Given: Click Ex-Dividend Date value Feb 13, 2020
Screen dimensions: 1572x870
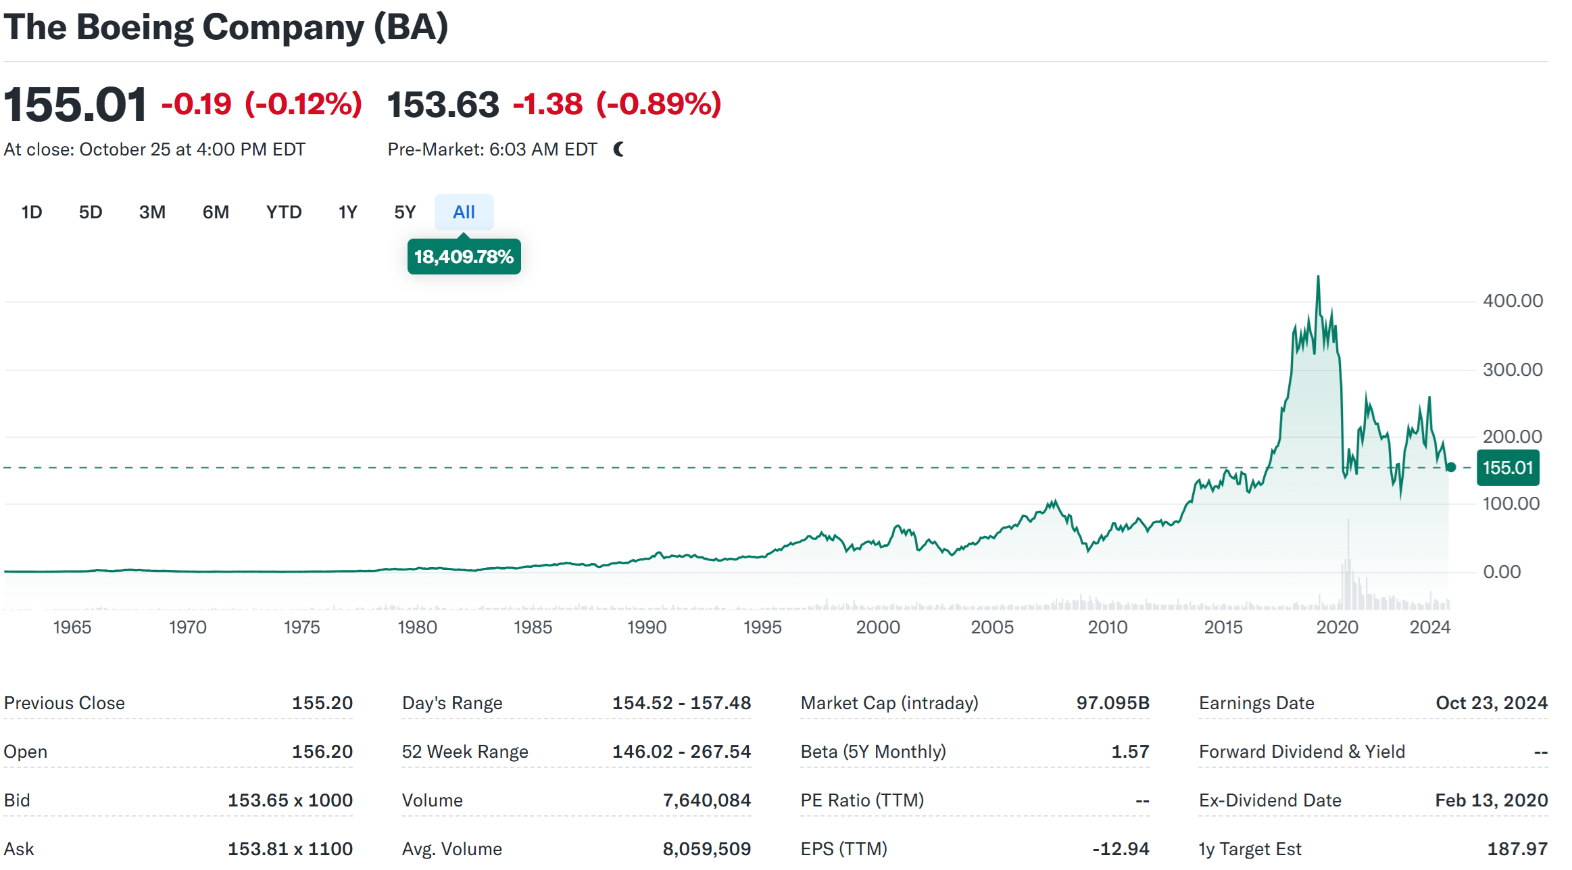Looking at the screenshot, I should click(x=1492, y=800).
